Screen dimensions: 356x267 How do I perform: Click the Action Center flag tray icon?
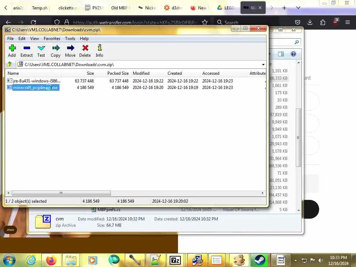pos(313,260)
